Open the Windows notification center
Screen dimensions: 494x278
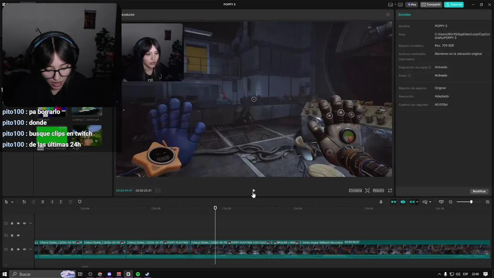pyautogui.click(x=486, y=274)
